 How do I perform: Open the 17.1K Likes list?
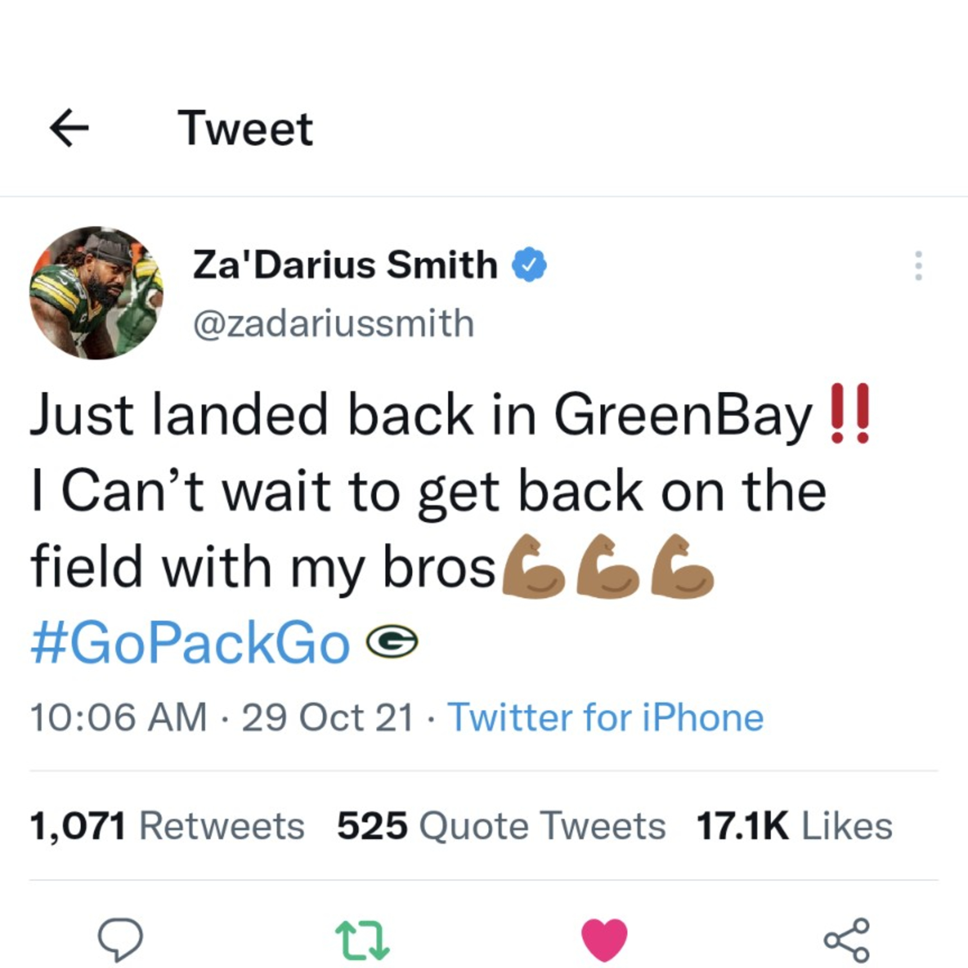(795, 826)
